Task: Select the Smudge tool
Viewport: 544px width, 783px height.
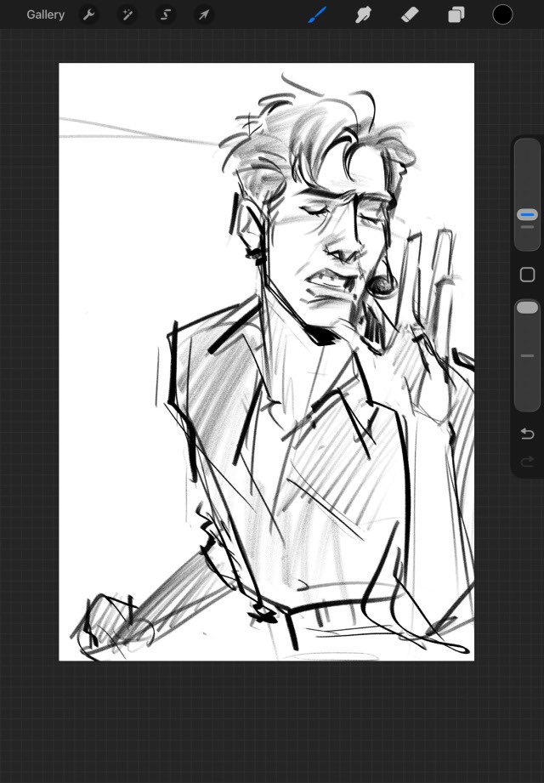Action: pos(363,15)
